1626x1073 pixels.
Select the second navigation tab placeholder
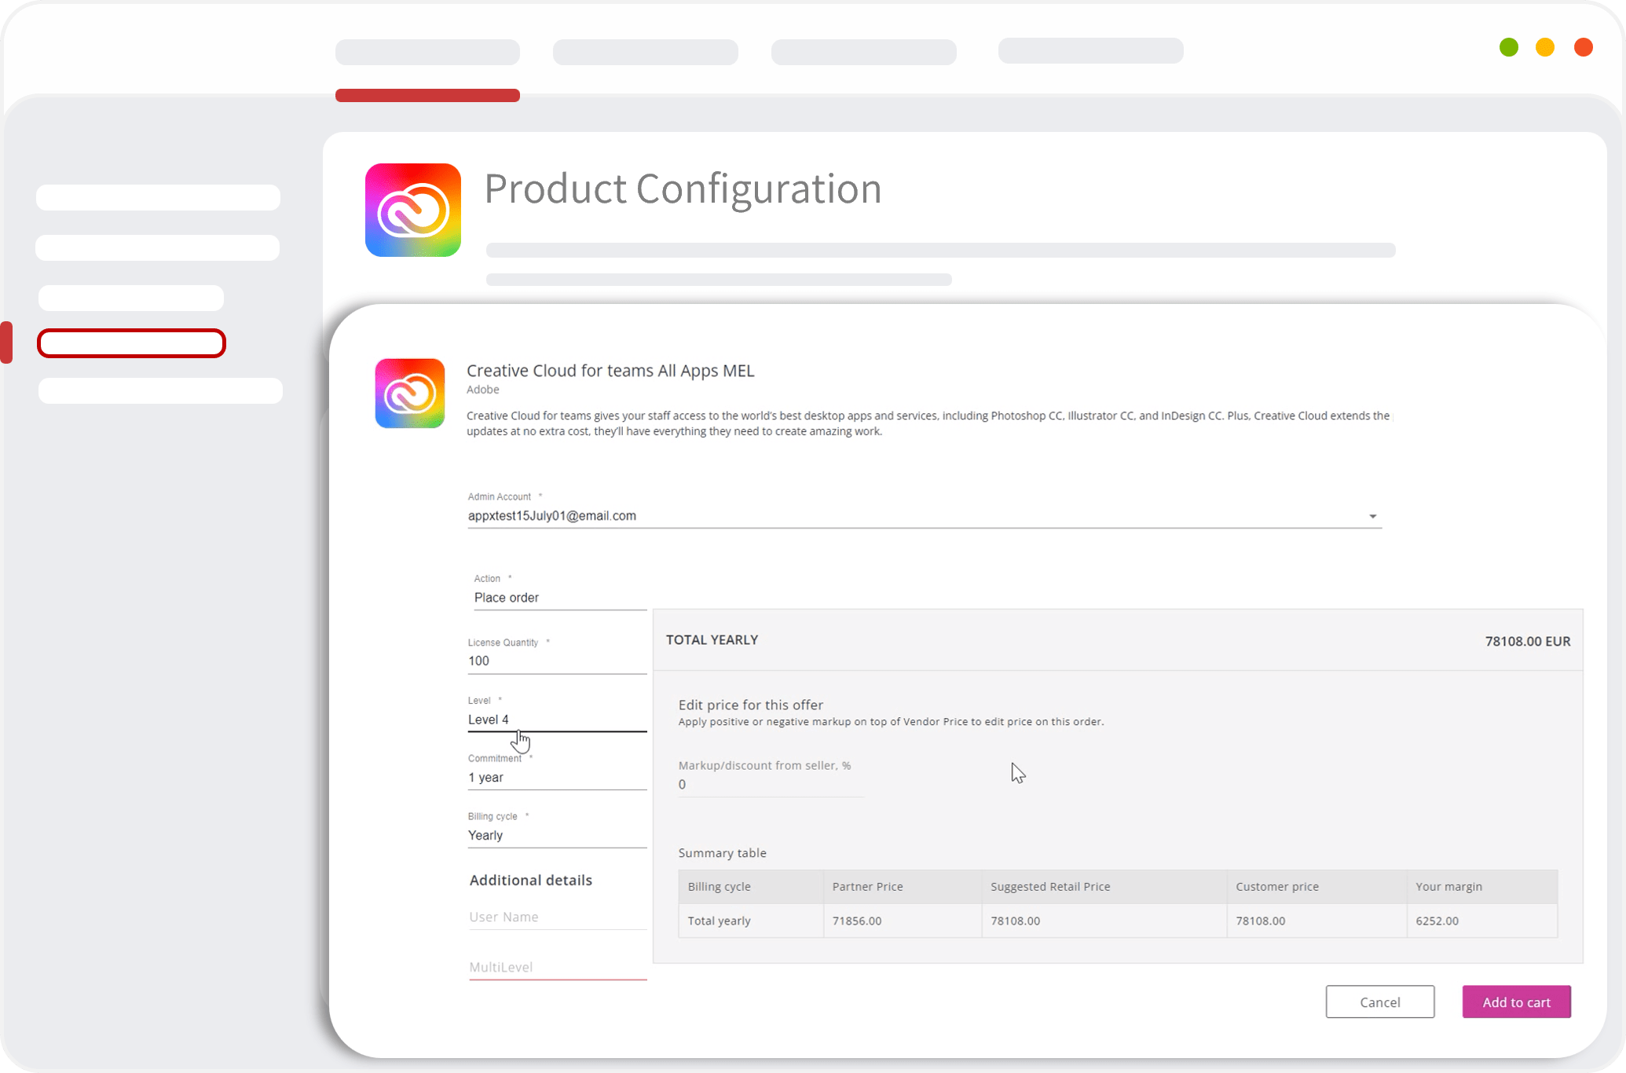click(645, 52)
